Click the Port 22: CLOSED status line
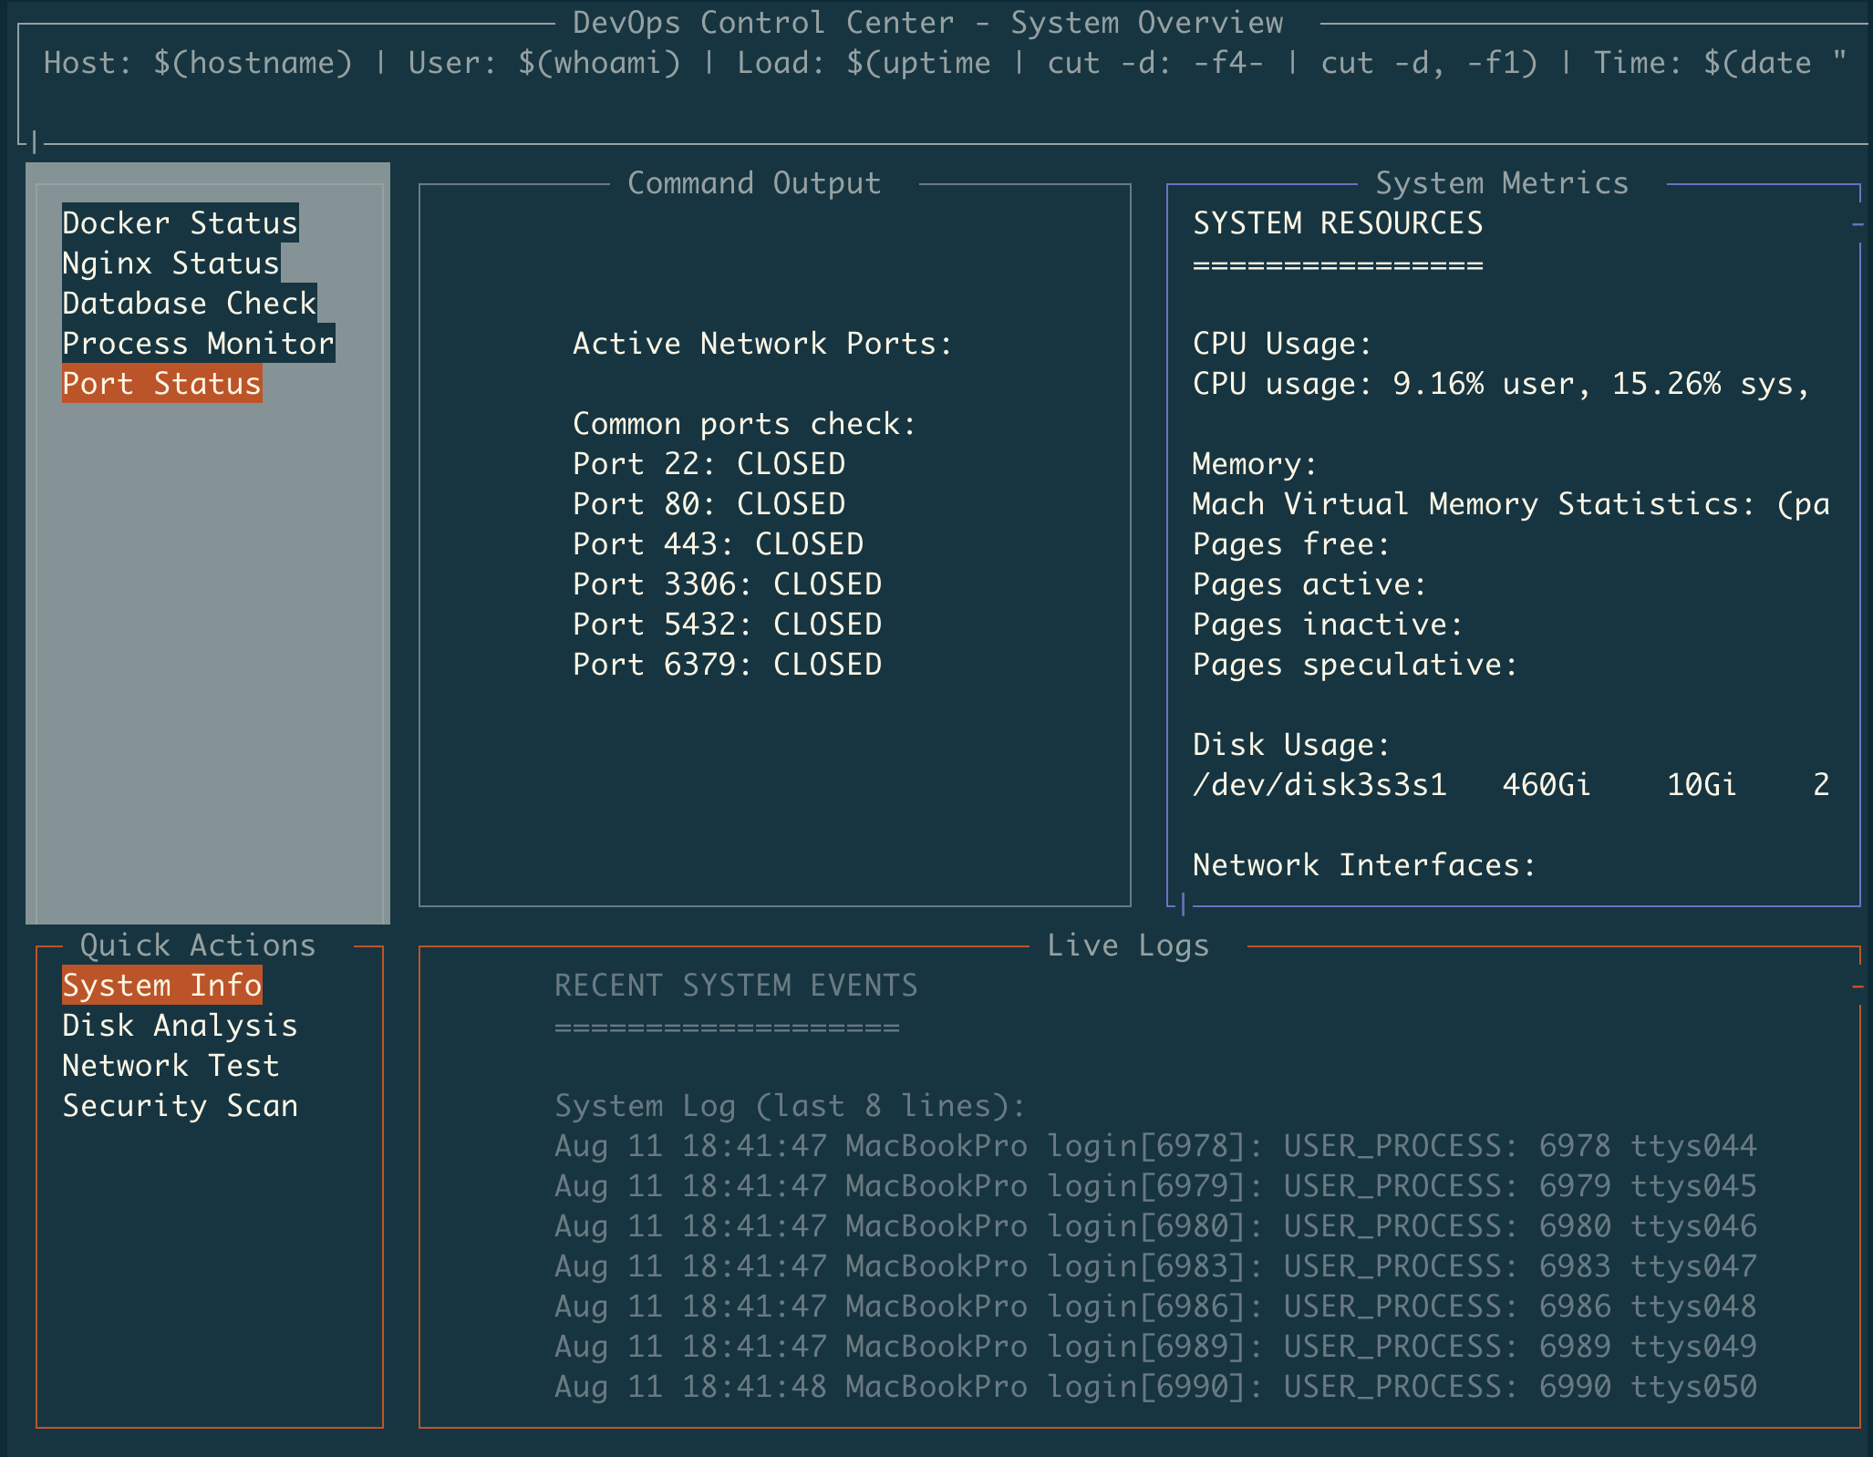This screenshot has width=1873, height=1457. 709,463
